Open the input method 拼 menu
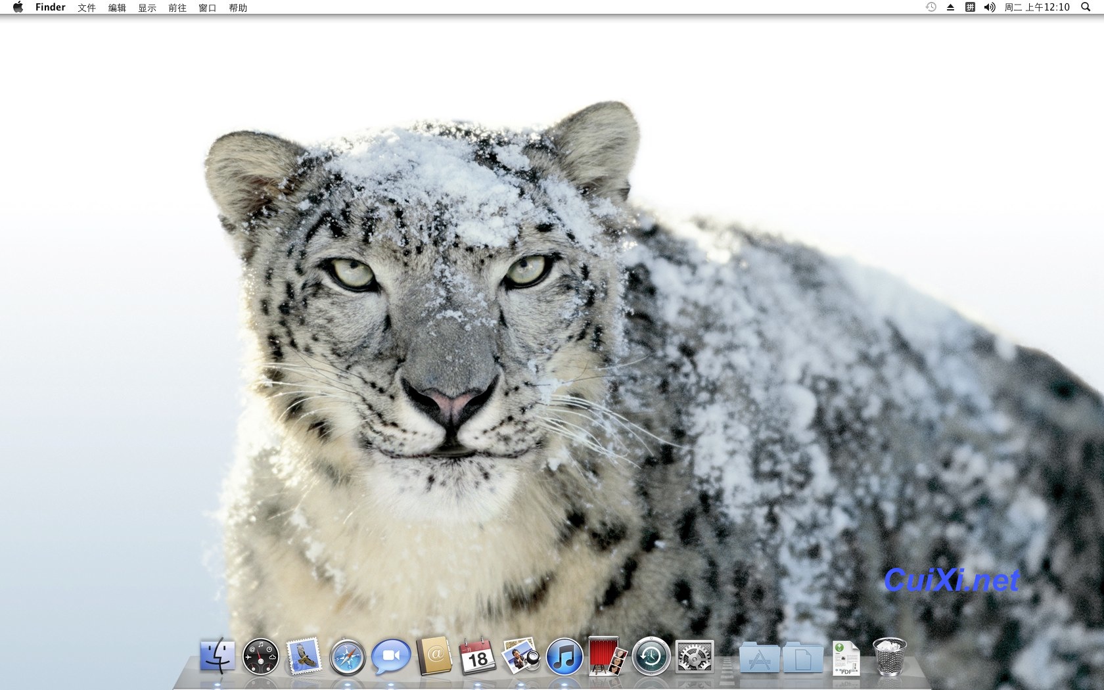Viewport: 1104px width, 690px height. (x=970, y=7)
